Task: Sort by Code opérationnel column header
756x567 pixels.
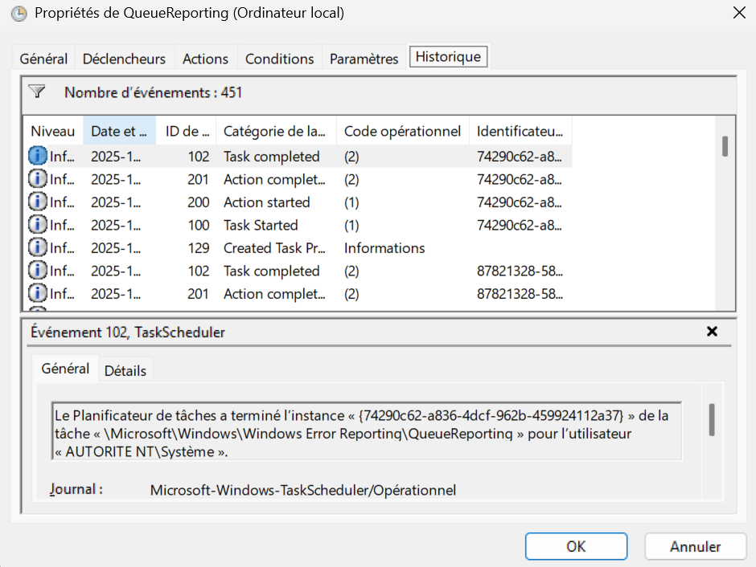Action: 402,131
